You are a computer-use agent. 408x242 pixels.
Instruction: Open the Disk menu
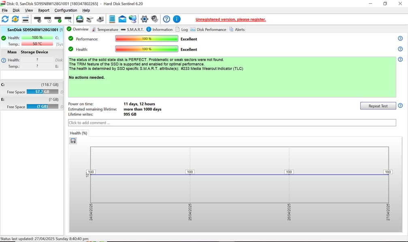(16, 11)
